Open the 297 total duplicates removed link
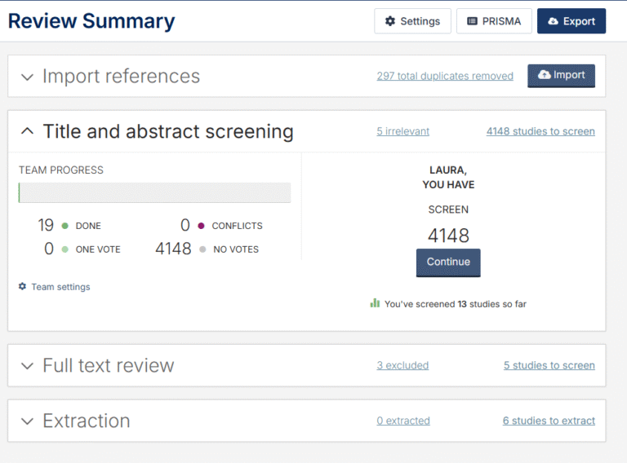627x463 pixels. click(x=445, y=76)
